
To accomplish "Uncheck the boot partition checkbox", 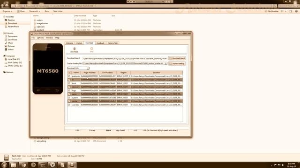I will [69, 84].
